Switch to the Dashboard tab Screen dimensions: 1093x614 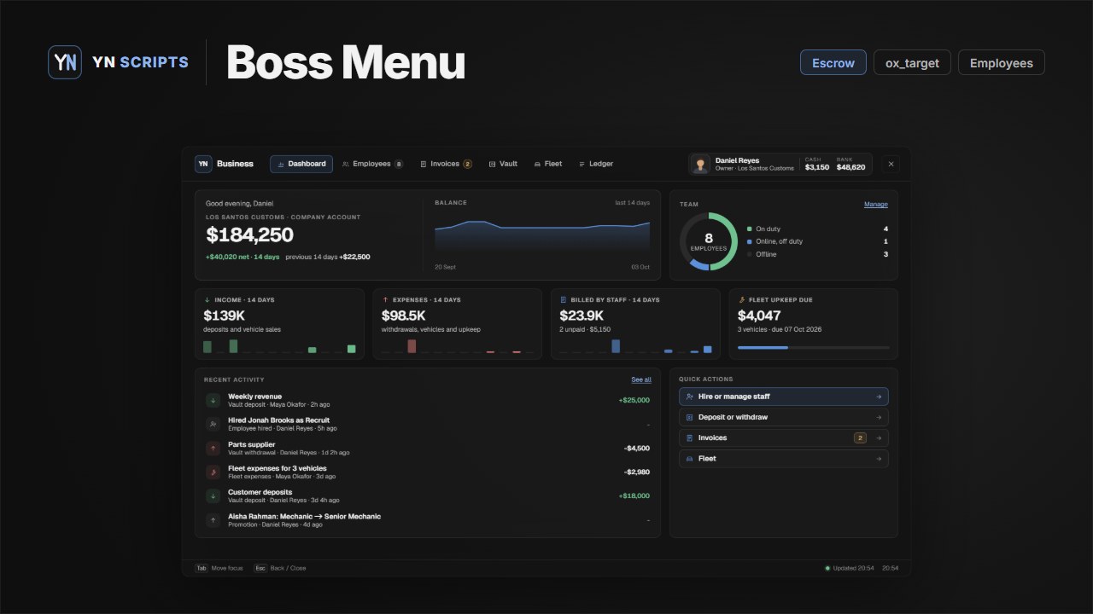pyautogui.click(x=301, y=164)
